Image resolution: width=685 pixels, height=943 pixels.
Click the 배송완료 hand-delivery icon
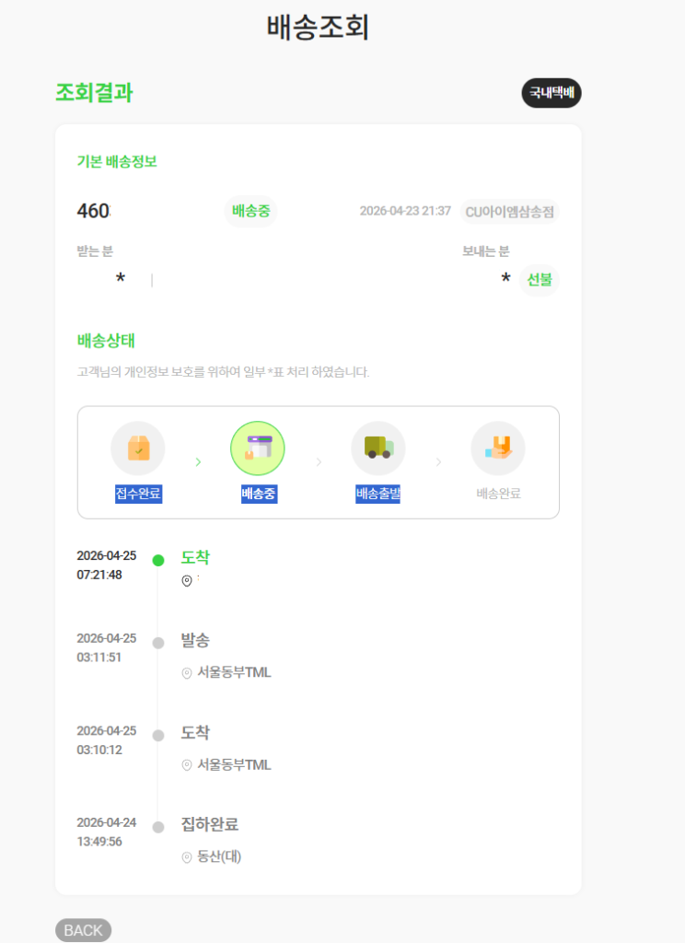[x=498, y=448]
